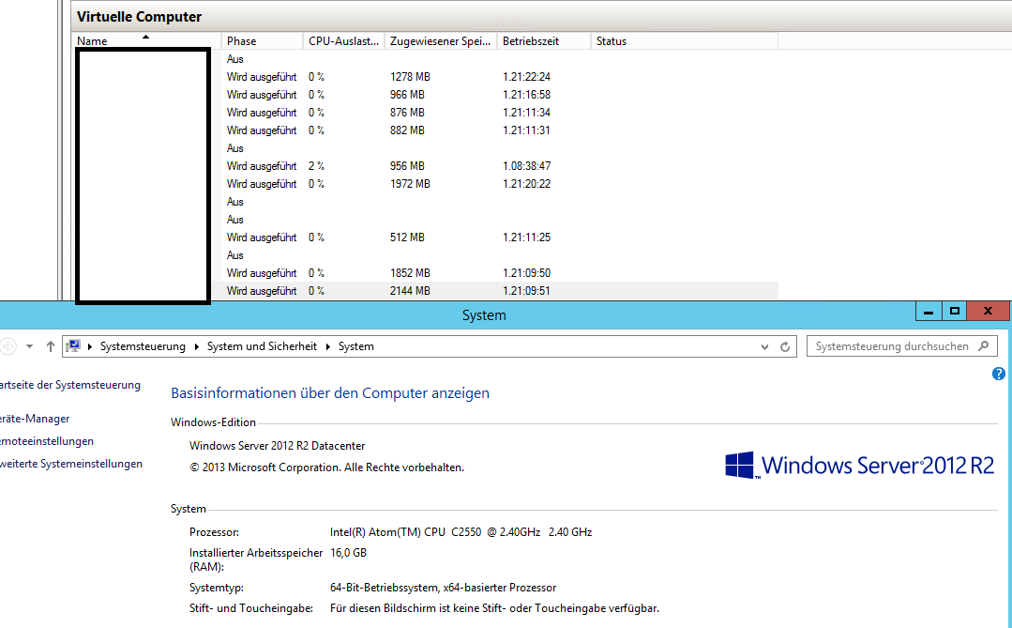Sort by Phase column header

click(x=262, y=40)
